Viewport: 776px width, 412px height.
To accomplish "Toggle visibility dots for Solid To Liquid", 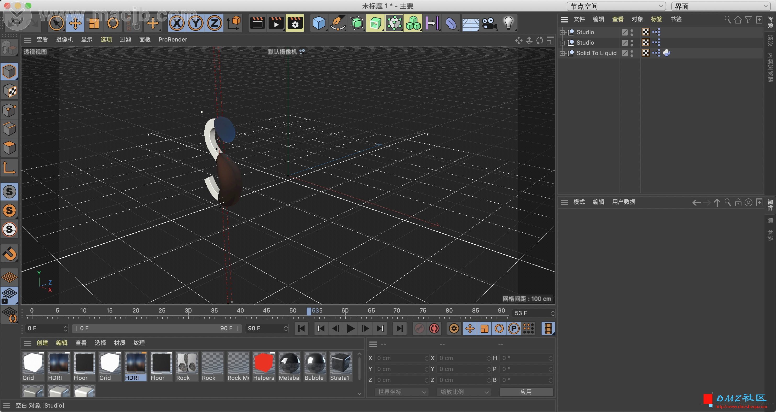I will pos(632,53).
